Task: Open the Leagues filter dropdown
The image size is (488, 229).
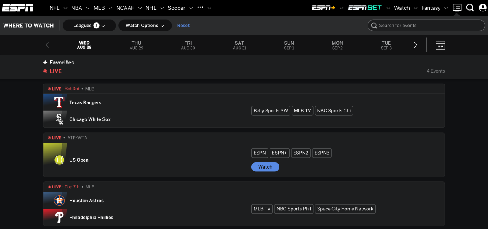Action: click(89, 25)
